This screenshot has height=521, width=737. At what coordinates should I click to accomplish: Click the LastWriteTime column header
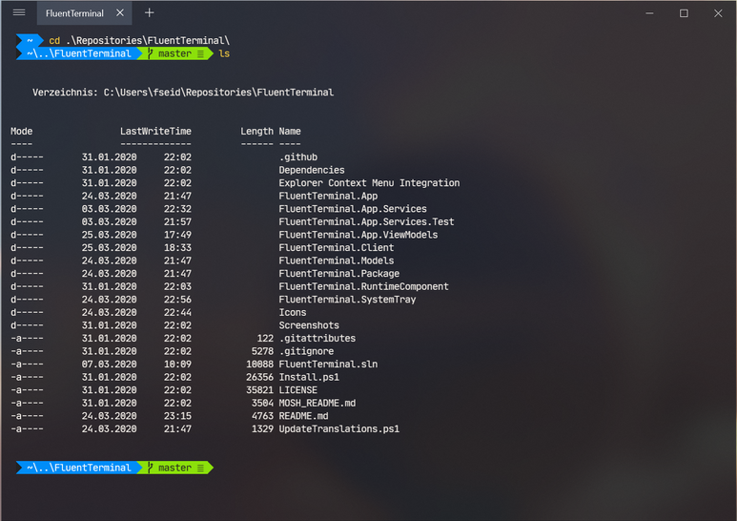155,131
